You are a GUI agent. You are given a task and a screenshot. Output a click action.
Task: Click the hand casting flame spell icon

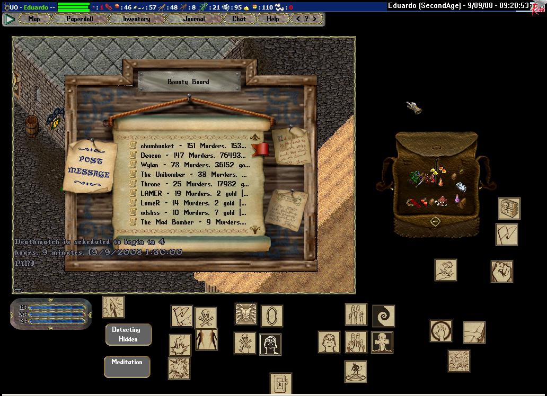[x=445, y=269]
